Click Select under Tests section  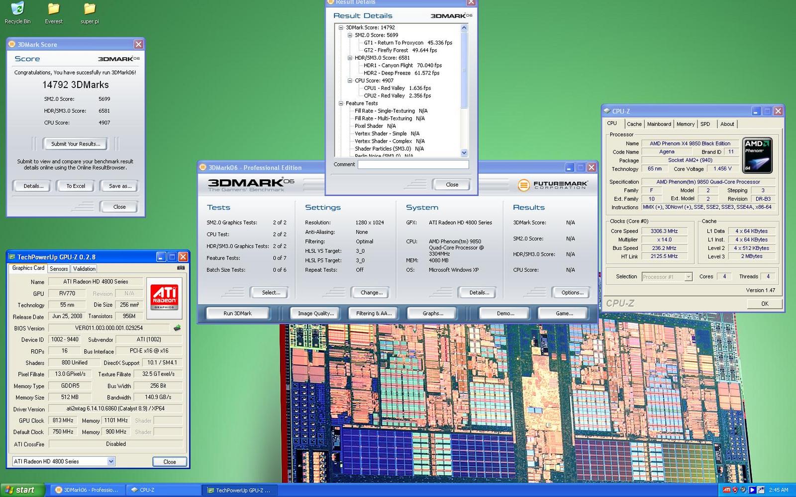[271, 292]
